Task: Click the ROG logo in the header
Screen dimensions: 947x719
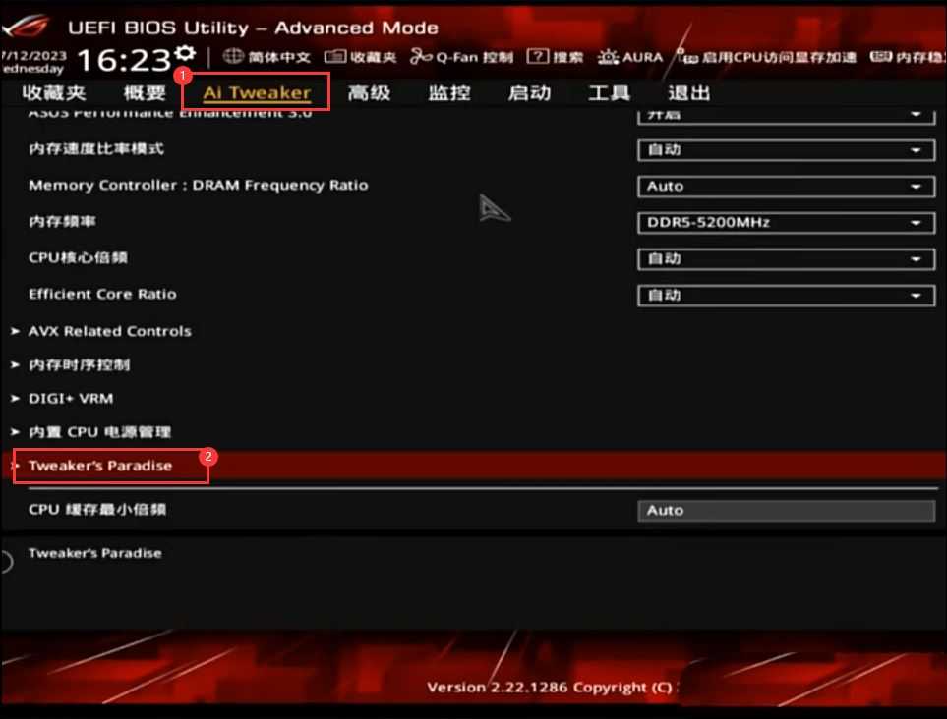Action: (26, 27)
